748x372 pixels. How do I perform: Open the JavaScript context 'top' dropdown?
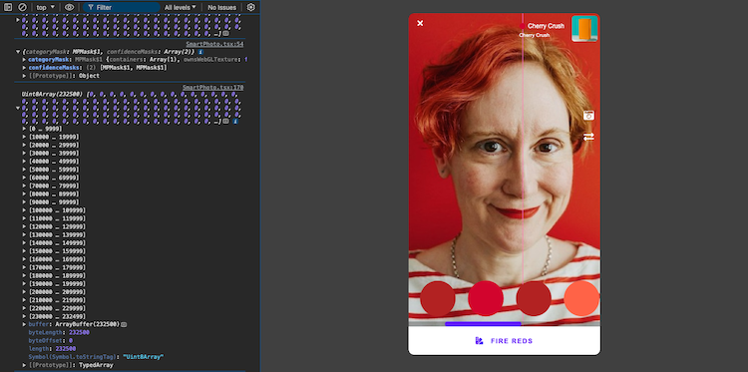coord(46,7)
